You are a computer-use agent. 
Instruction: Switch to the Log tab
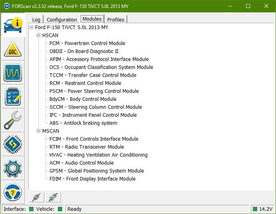click(36, 20)
